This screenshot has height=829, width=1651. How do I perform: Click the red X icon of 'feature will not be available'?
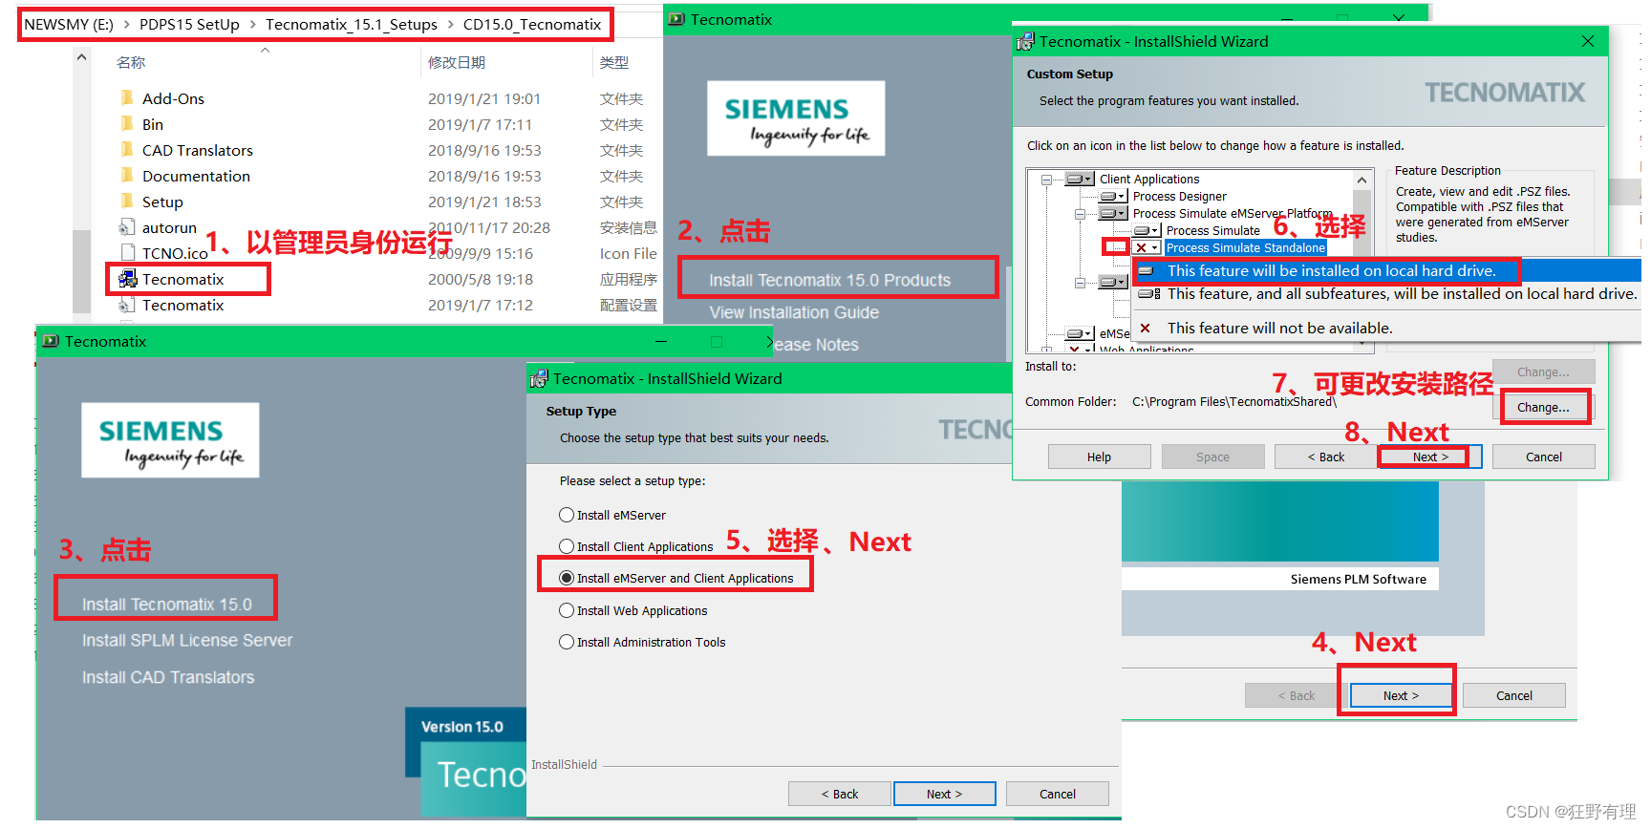[x=1145, y=329]
